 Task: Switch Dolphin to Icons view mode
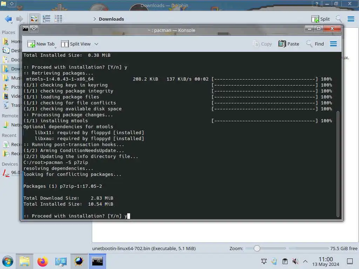pyautogui.click(x=35, y=19)
